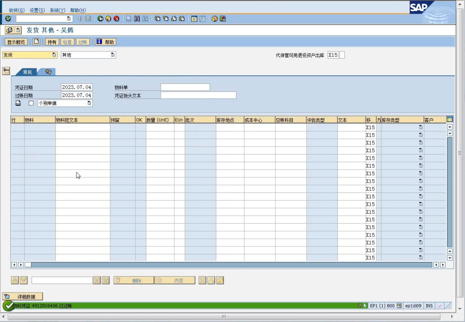Click the 凭证抬头文本 input field
Viewport: 465px width, 322px height.
(198, 95)
